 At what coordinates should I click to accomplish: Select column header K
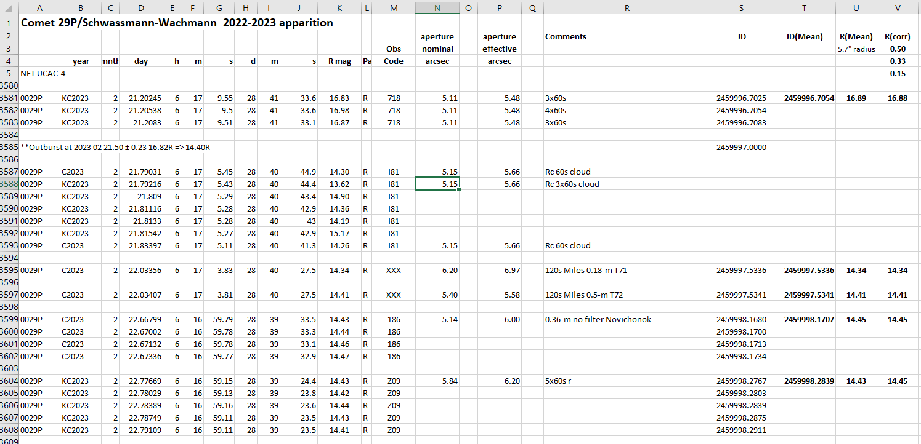[340, 7]
